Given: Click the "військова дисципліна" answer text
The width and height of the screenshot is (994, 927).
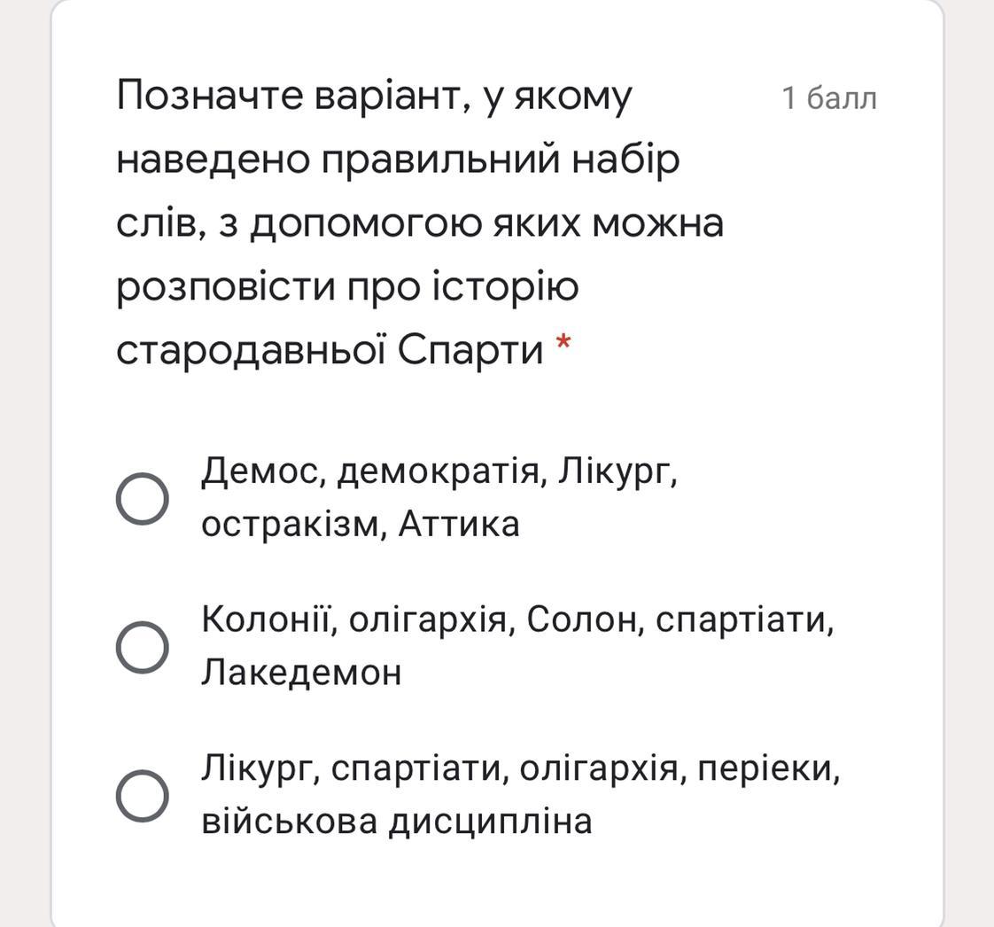Looking at the screenshot, I should coord(396,822).
